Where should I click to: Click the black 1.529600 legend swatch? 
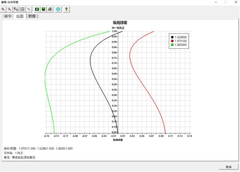172,37
